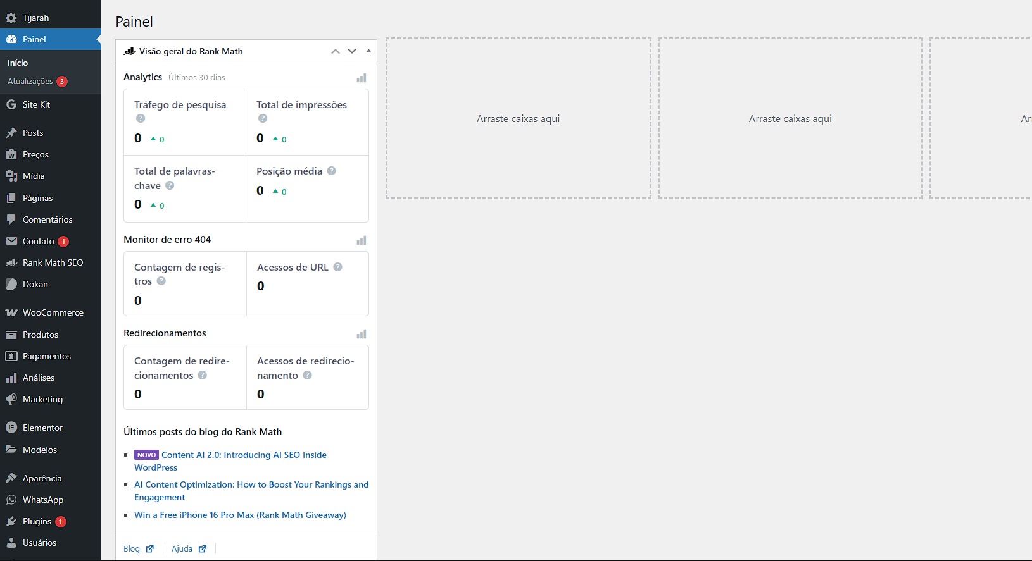Open the Site Kit menu item
1032x561 pixels.
pyautogui.click(x=36, y=104)
